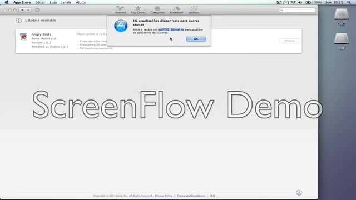Click the screen recording camera icon in menu bar

point(279,2)
